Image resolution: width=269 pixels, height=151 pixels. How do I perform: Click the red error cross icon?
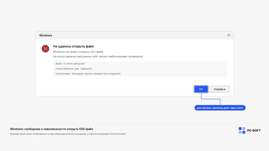[45, 49]
